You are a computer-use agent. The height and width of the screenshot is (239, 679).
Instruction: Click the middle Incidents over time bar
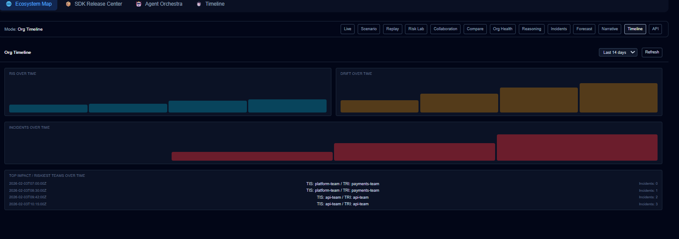(415, 152)
